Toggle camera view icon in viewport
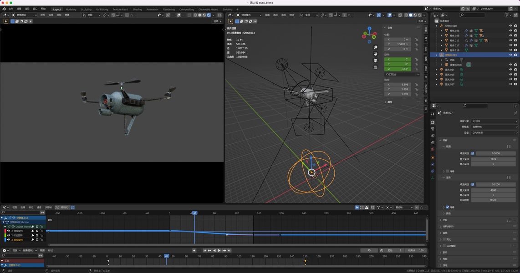Viewport: 520px width, 273px height. pos(375,61)
